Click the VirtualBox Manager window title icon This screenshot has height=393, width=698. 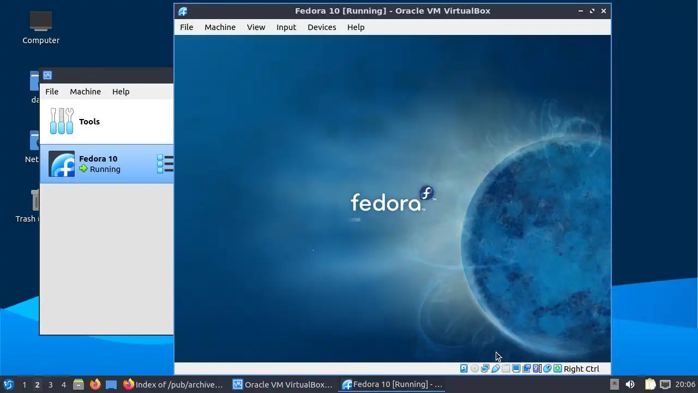tap(47, 75)
